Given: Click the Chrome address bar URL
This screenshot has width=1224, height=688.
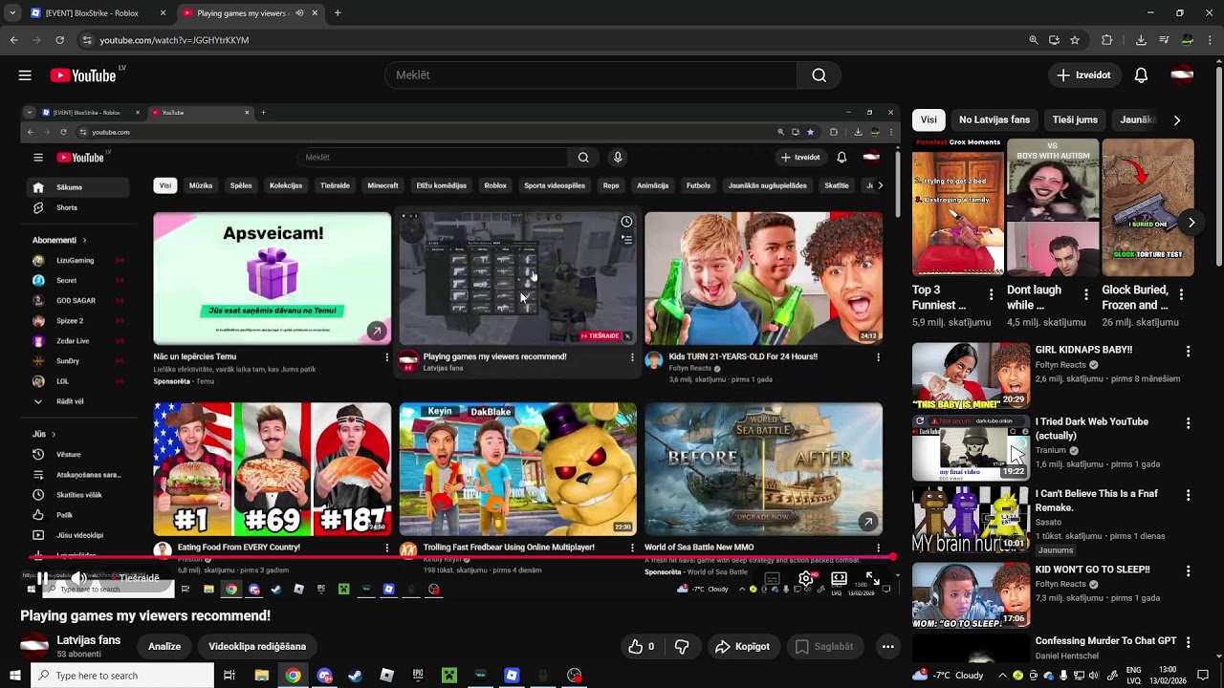Looking at the screenshot, I should tap(174, 40).
